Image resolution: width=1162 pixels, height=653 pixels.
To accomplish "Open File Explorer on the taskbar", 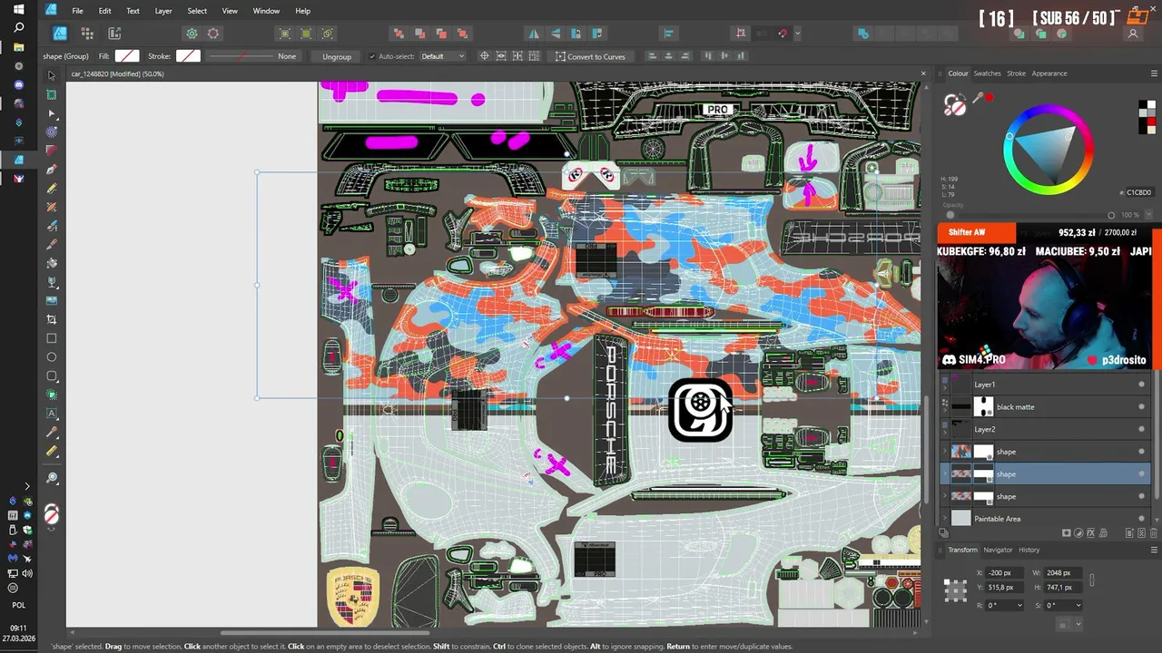I will [18, 47].
